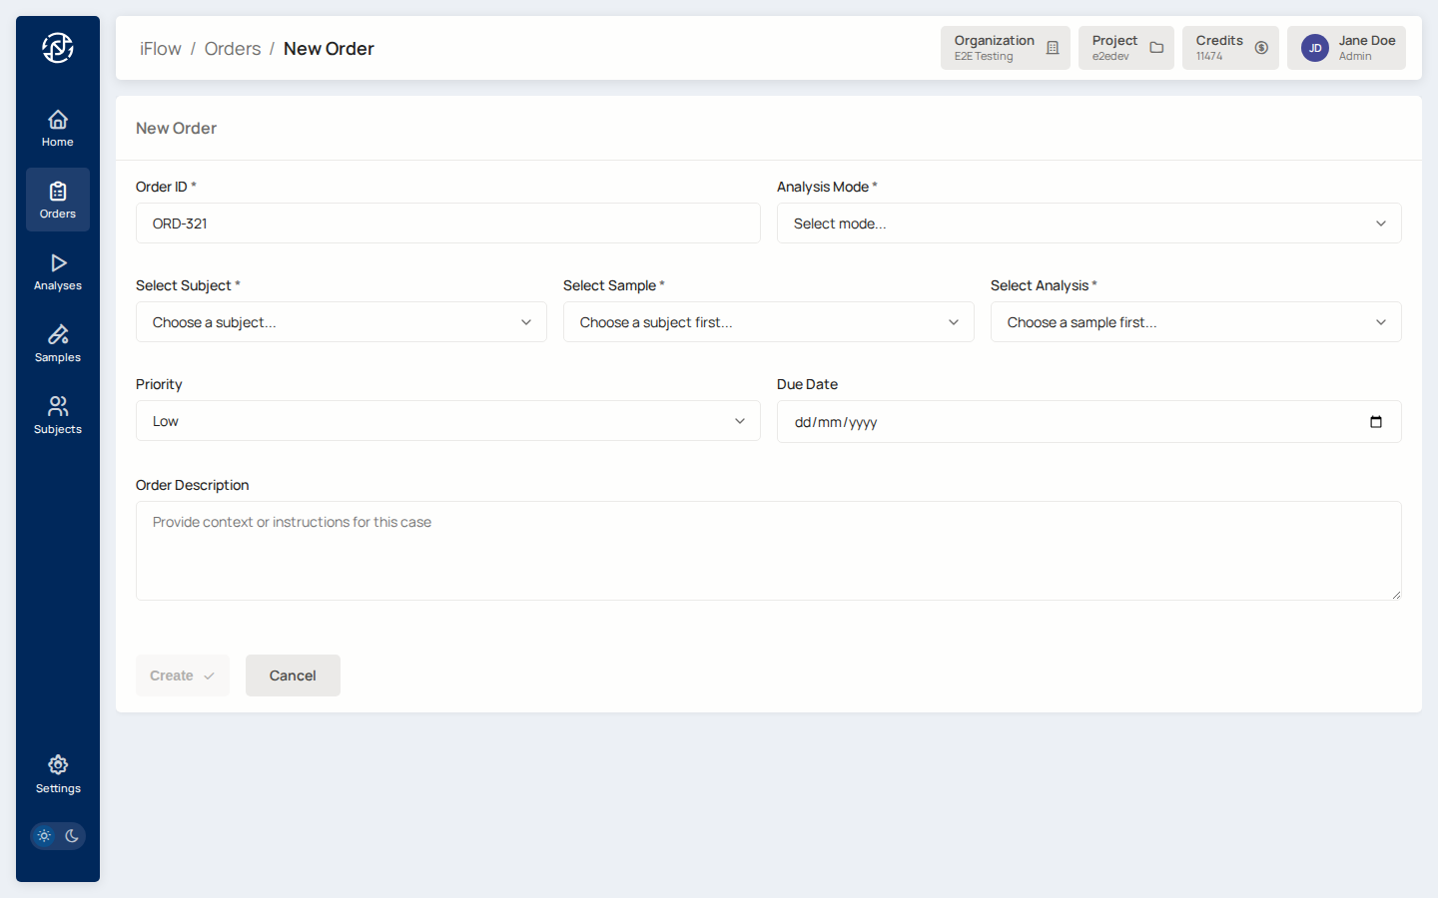Viewport: 1438px width, 898px height.
Task: Click Orders breadcrumb link
Action: point(232,49)
